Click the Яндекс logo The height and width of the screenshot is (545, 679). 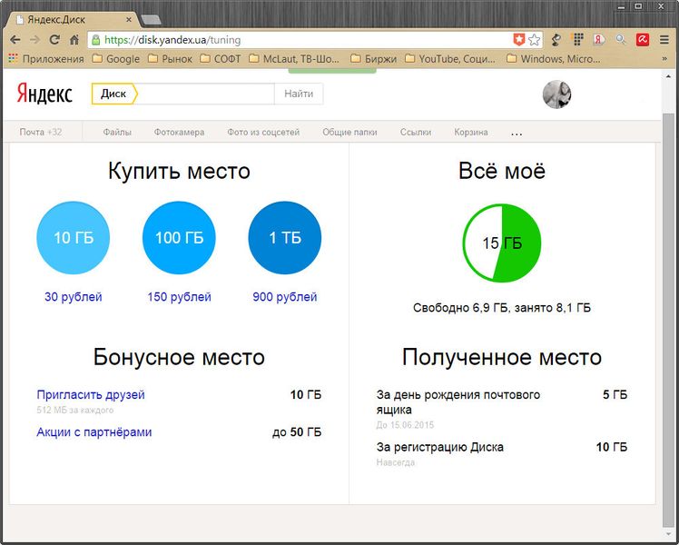(x=44, y=94)
